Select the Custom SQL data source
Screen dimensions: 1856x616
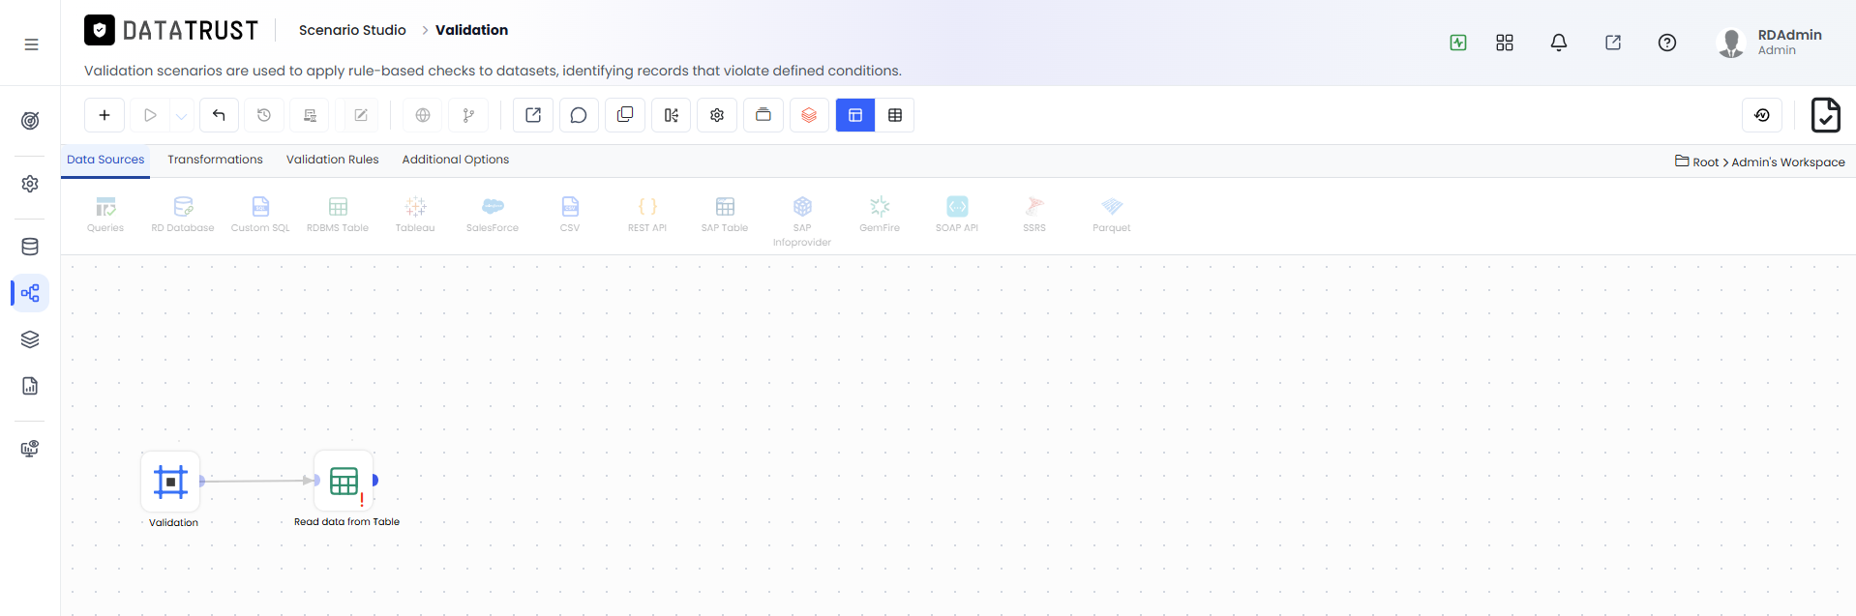[x=260, y=215]
